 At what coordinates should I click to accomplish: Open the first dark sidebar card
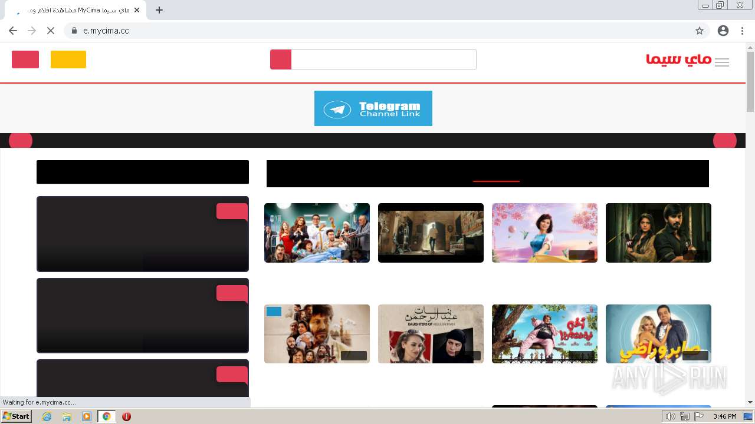(143, 234)
